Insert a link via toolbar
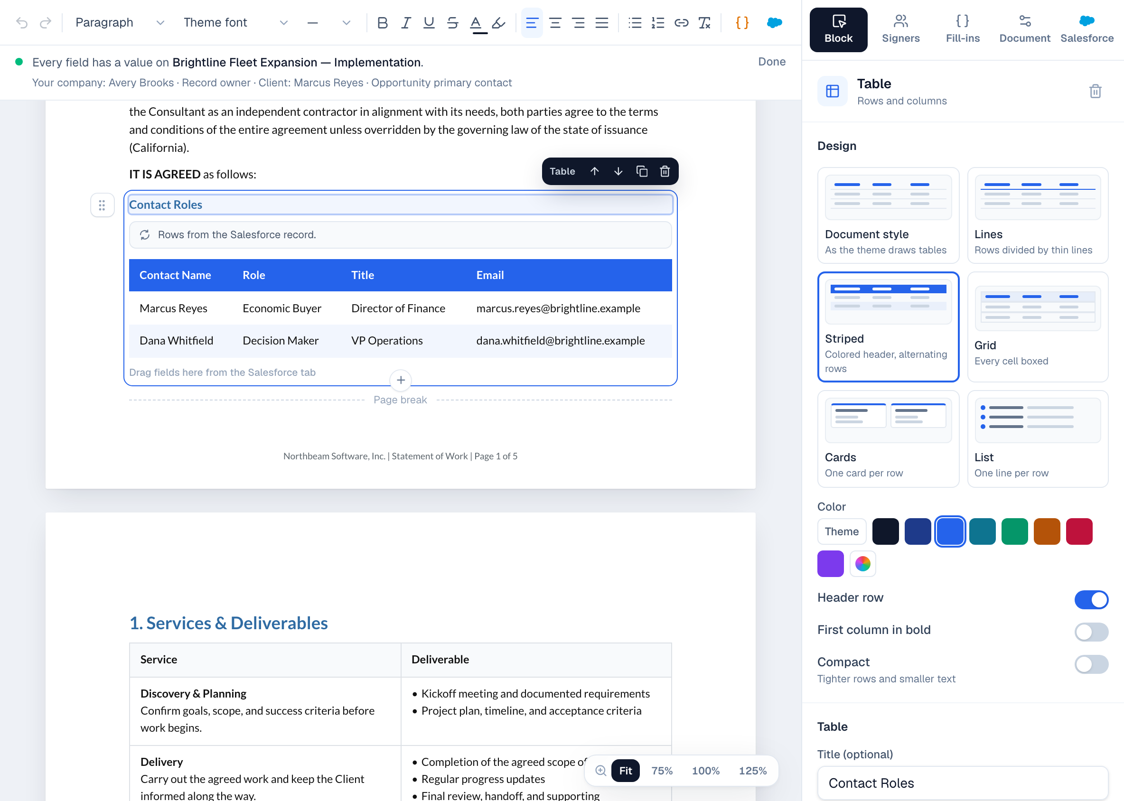 [x=681, y=23]
